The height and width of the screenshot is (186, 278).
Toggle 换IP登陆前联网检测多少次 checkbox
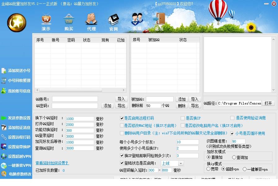122,156
